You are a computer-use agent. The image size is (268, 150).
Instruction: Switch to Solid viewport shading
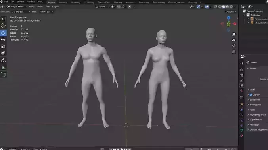224,7
